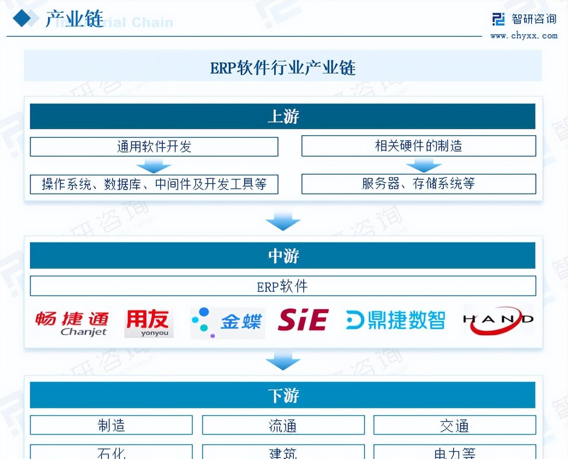Screen dimensions: 568x459
Task: Select the ERP软件行业产业链 title banner
Action: 282,68
